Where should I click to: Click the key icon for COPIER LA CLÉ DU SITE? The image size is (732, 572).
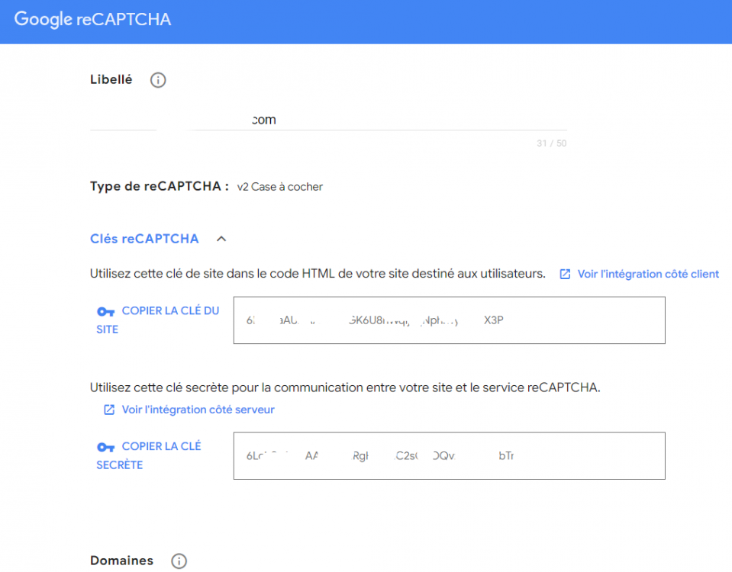(x=106, y=312)
